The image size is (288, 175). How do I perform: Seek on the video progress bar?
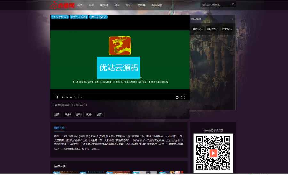point(120,94)
